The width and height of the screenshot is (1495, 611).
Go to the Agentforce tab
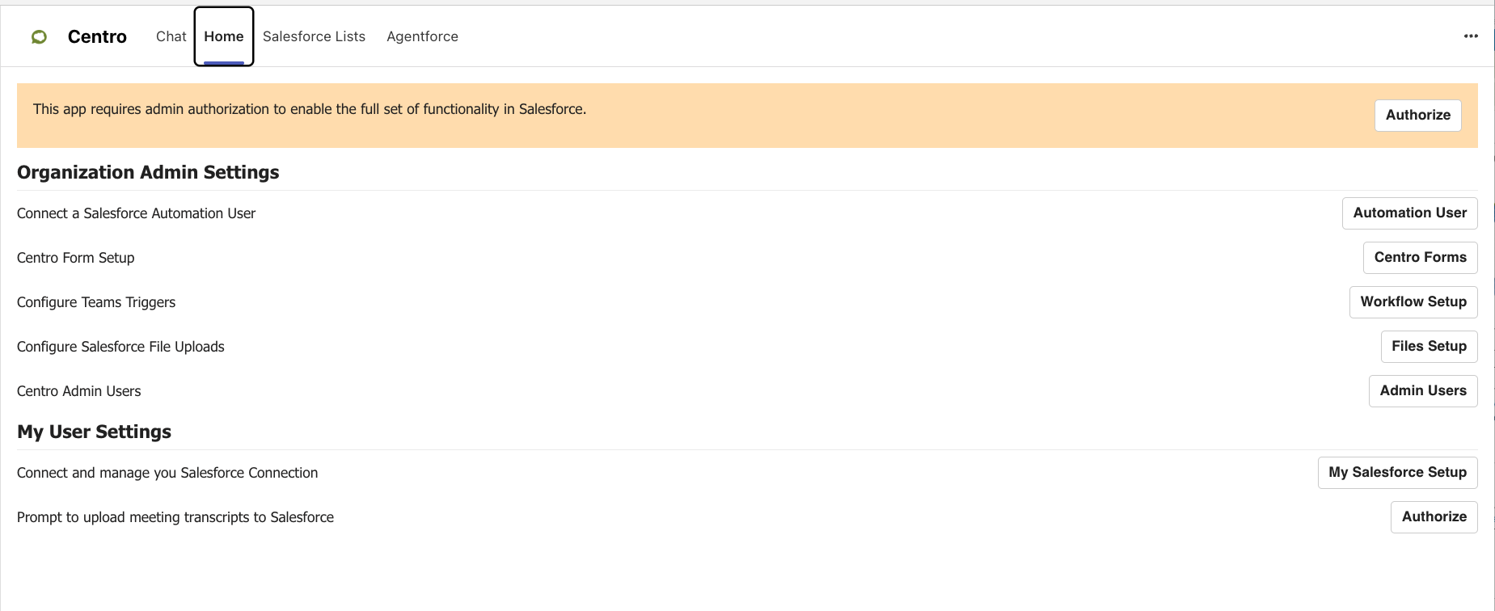click(x=422, y=36)
